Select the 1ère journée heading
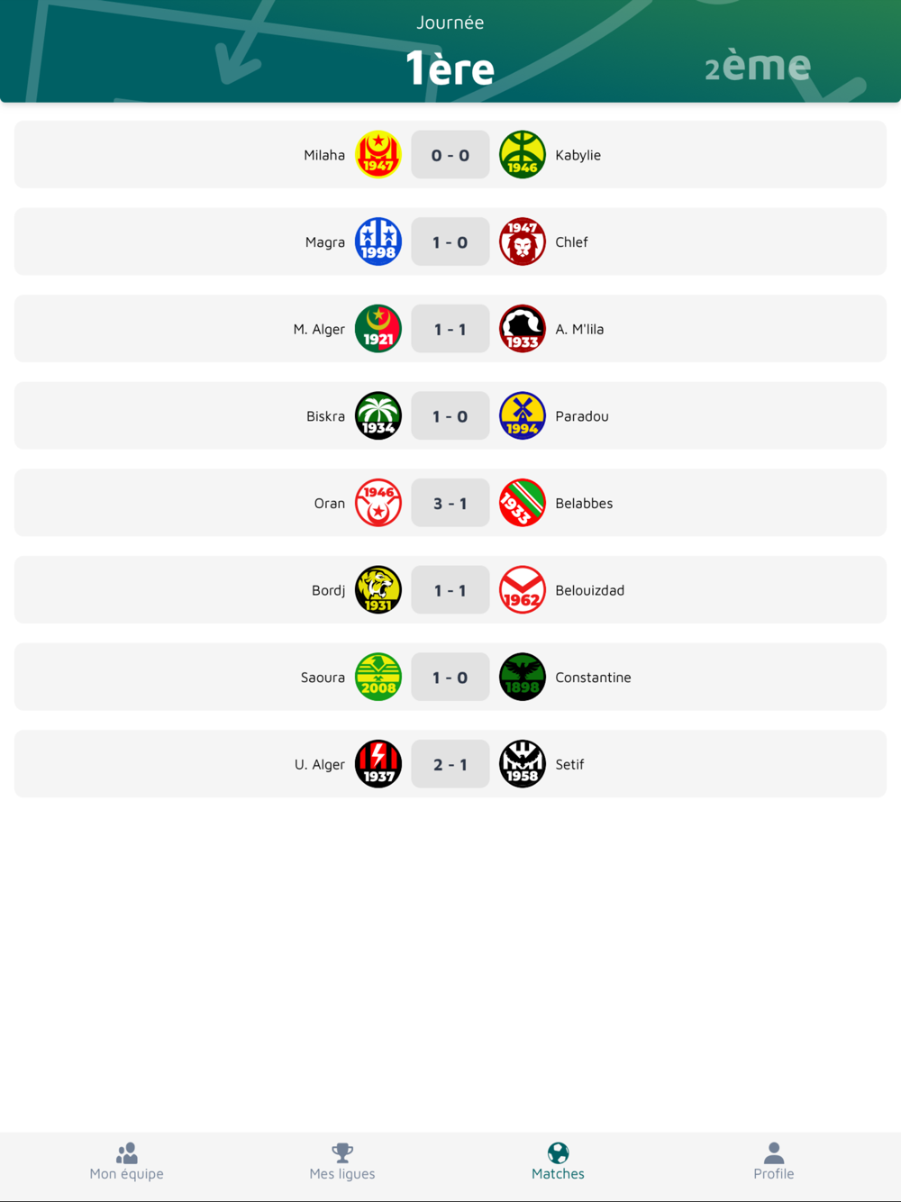The height and width of the screenshot is (1202, 901). pos(450,68)
